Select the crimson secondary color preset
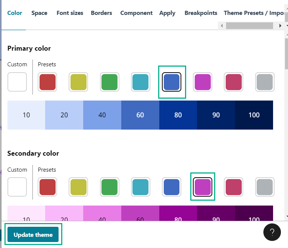Viewport: 288px width, 248px height. 234,187
